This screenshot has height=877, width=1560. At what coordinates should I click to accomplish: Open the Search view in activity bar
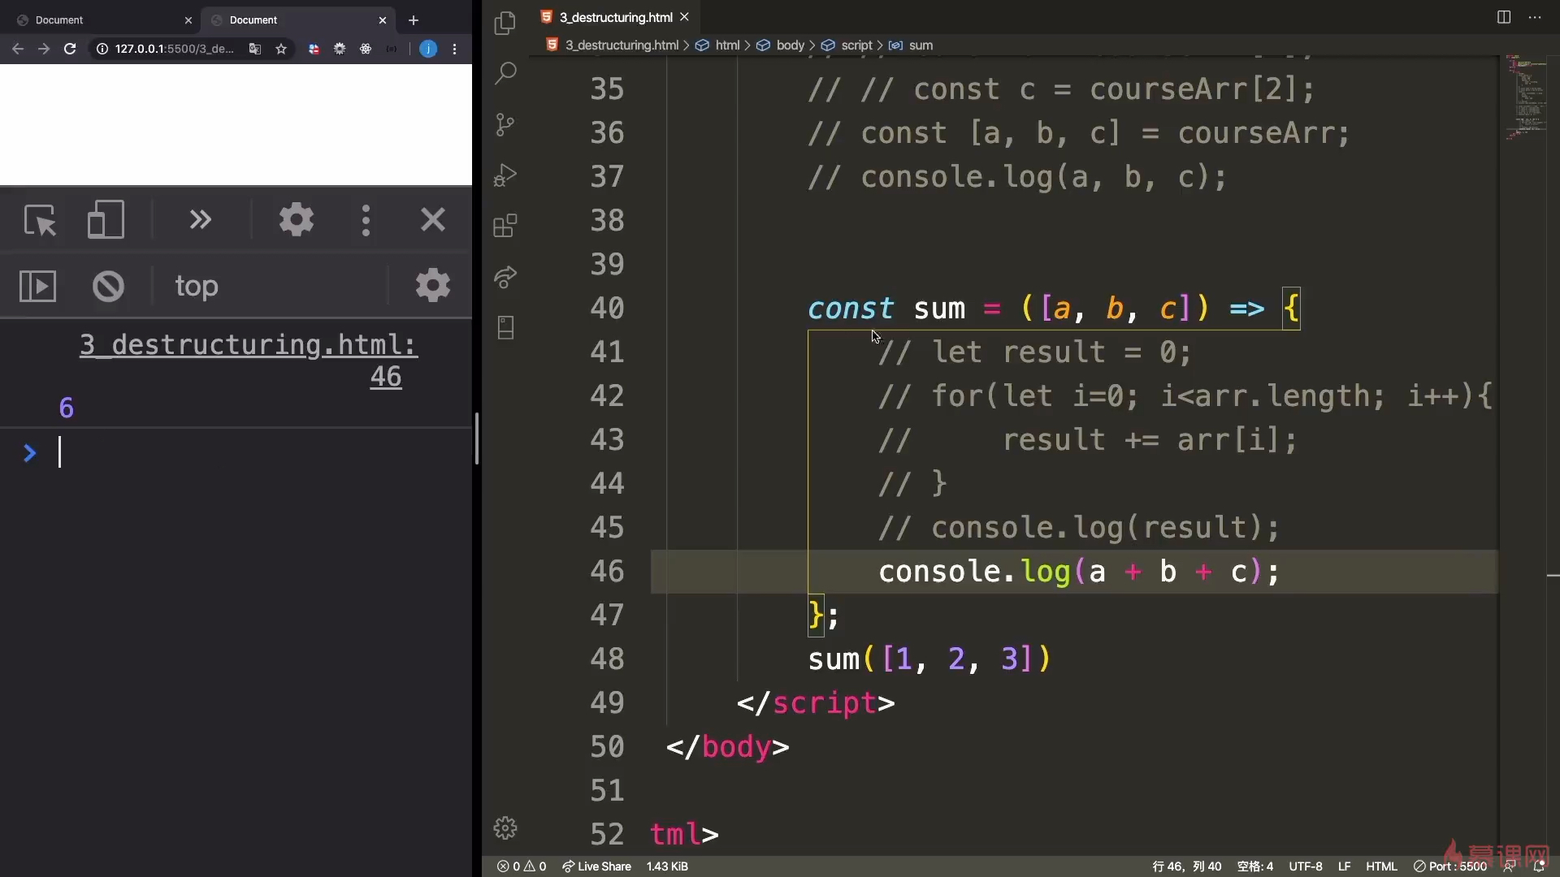pos(505,73)
